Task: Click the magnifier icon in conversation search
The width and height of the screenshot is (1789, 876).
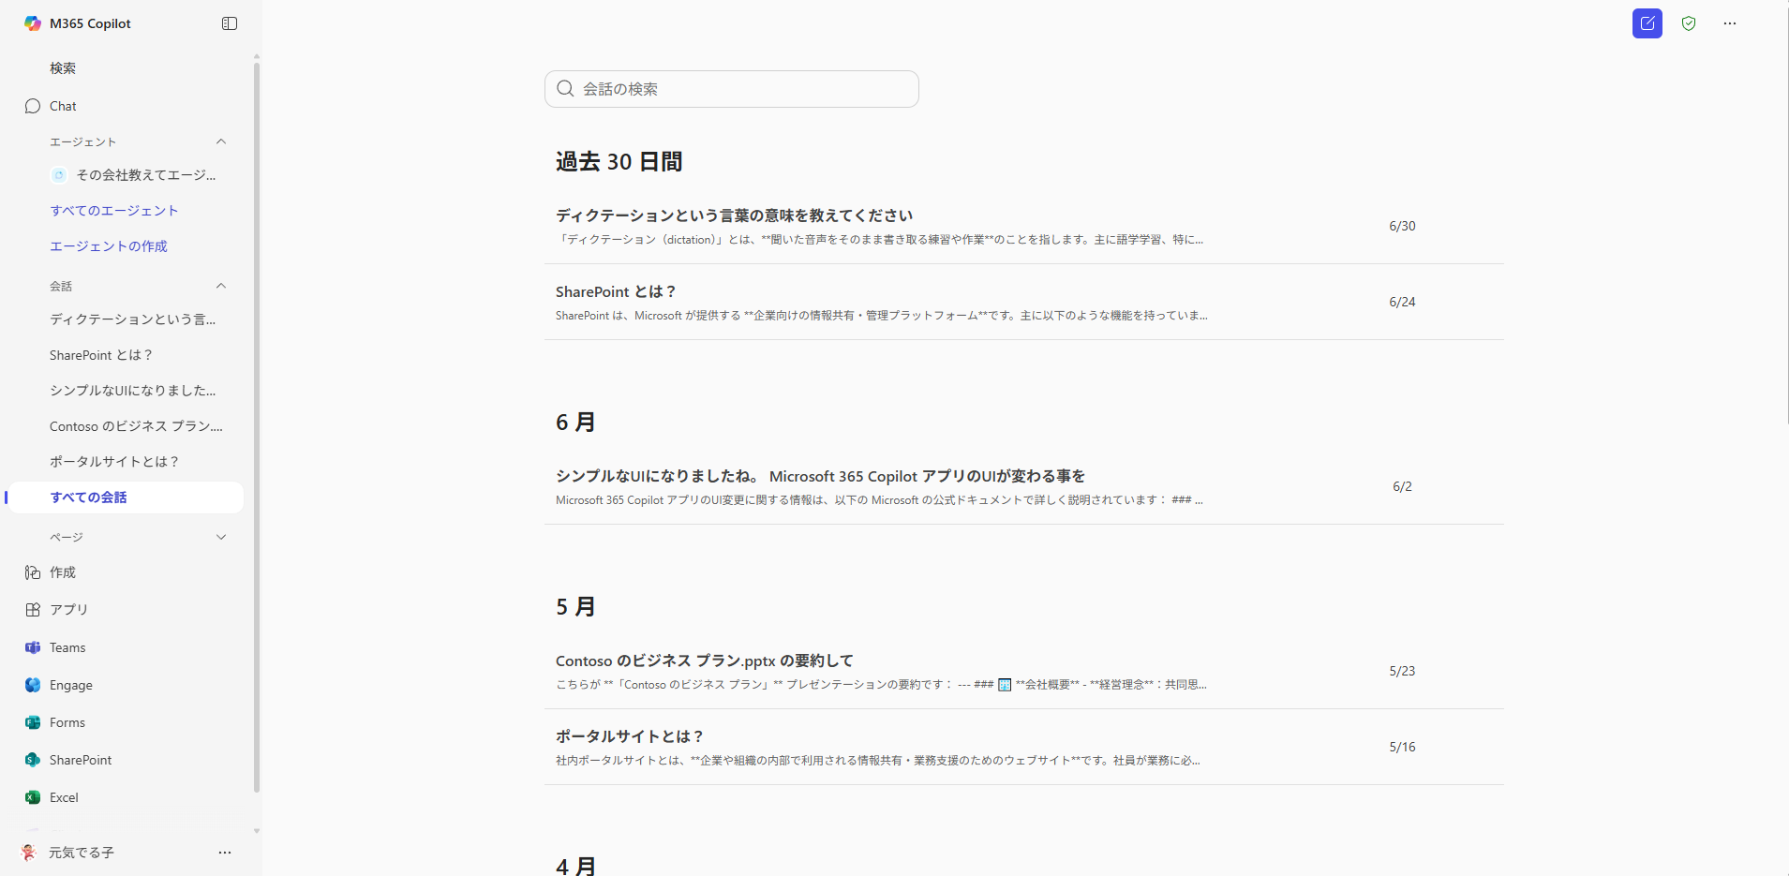Action: pos(565,89)
